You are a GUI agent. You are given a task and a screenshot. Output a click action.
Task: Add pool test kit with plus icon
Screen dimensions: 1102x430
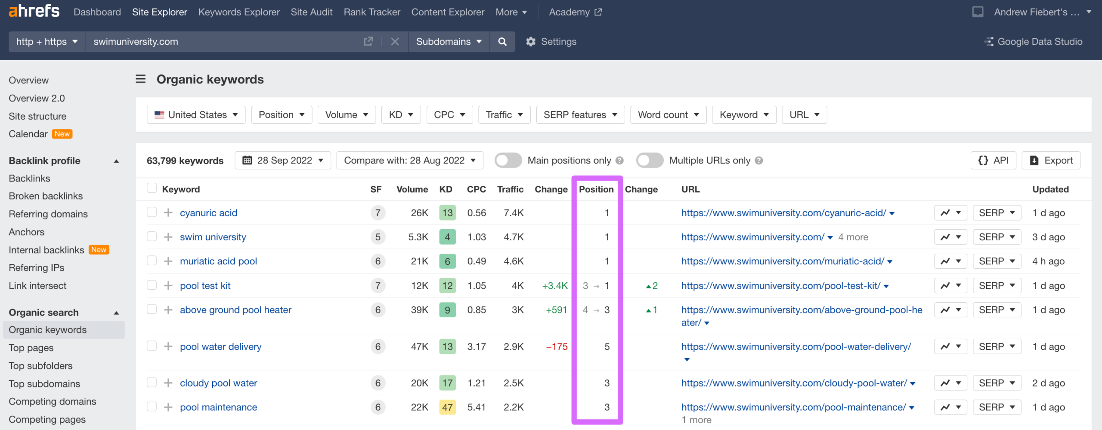(168, 286)
